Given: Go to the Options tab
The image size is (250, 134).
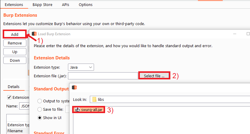Looking at the screenshot, I should [x=86, y=5].
